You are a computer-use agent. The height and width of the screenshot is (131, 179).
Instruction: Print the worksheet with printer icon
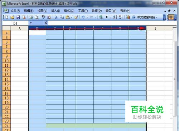coord(31,17)
